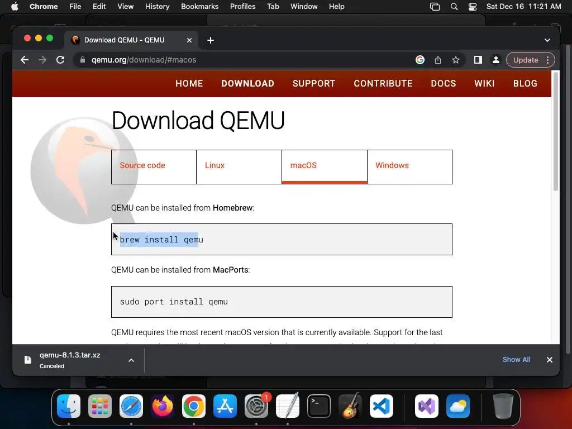
Task: Reload the QEMU download page
Action: [x=60, y=60]
